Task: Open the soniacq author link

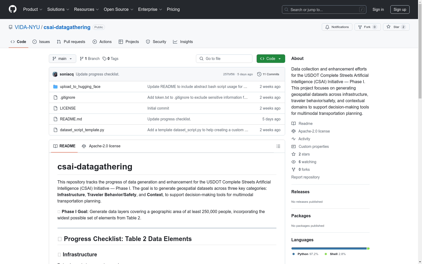Action: pyautogui.click(x=67, y=74)
